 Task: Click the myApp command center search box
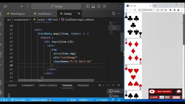point(56,6)
